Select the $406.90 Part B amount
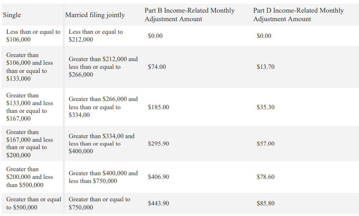Screen dimensions: 359x216 [158, 177]
